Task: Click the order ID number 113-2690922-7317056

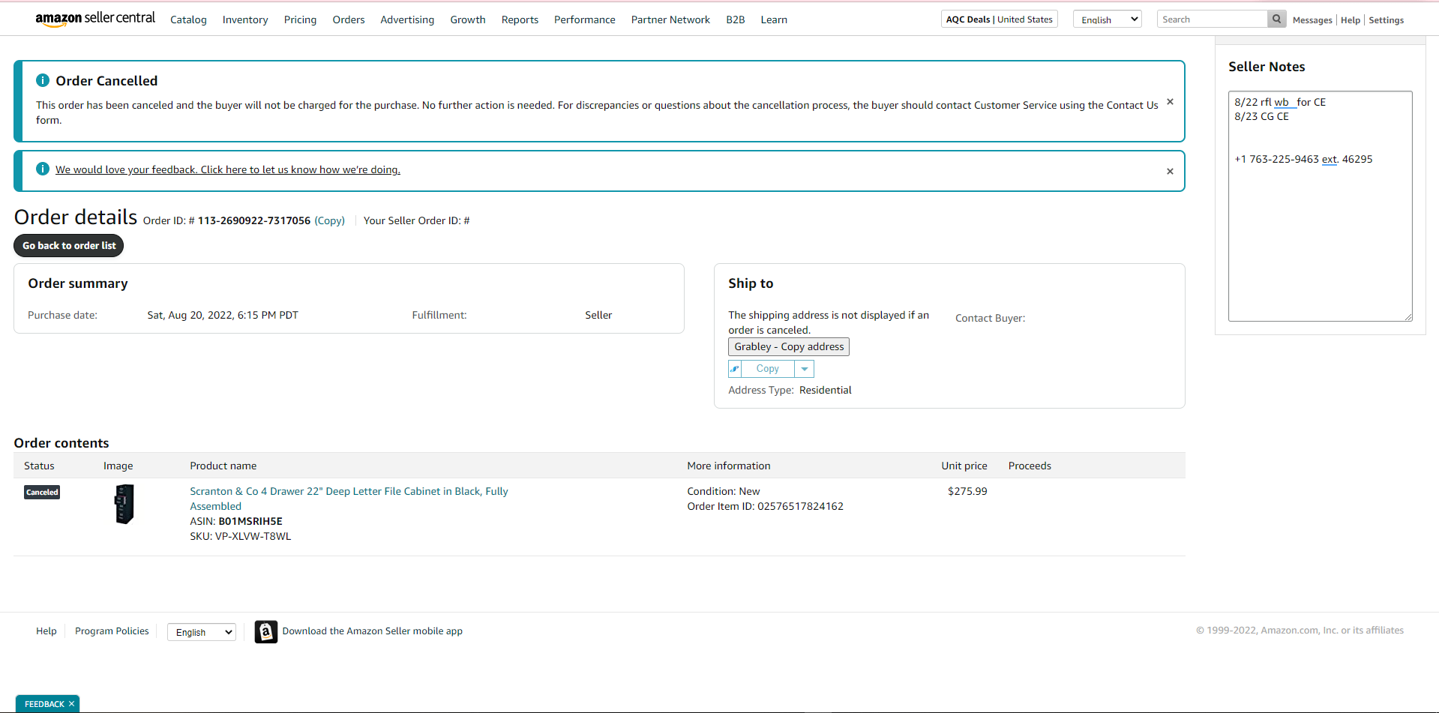Action: click(254, 220)
